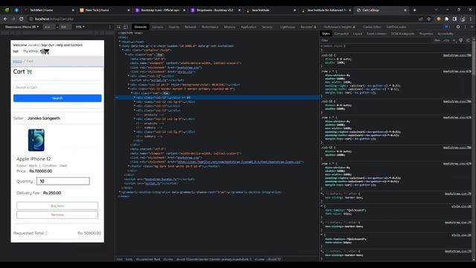Click the Sign Out link
This screenshot has width=476, height=268.
(48, 45)
